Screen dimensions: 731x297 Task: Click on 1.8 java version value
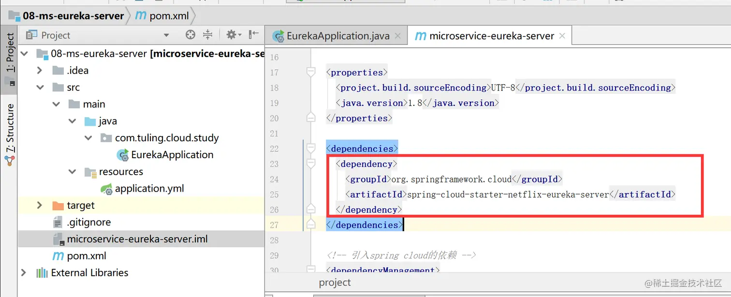click(x=415, y=103)
